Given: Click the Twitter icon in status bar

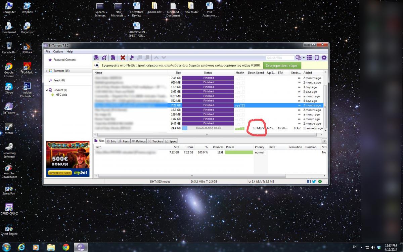Looking at the screenshot, I should pos(314,181).
